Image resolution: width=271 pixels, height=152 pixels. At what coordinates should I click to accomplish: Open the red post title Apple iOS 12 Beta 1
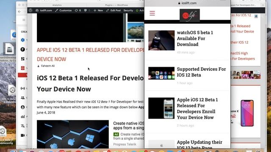pyautogui.click(x=90, y=54)
